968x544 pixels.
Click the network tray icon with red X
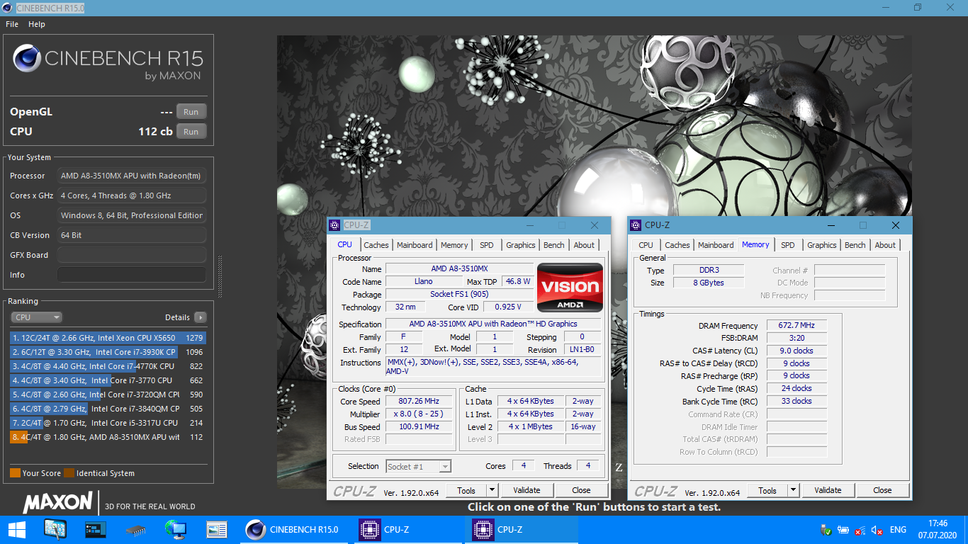[x=860, y=530]
